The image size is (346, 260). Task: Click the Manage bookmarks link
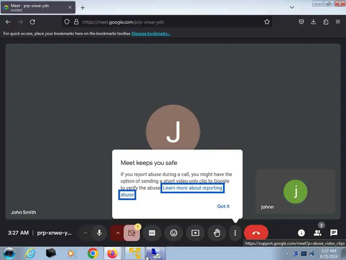[151, 34]
